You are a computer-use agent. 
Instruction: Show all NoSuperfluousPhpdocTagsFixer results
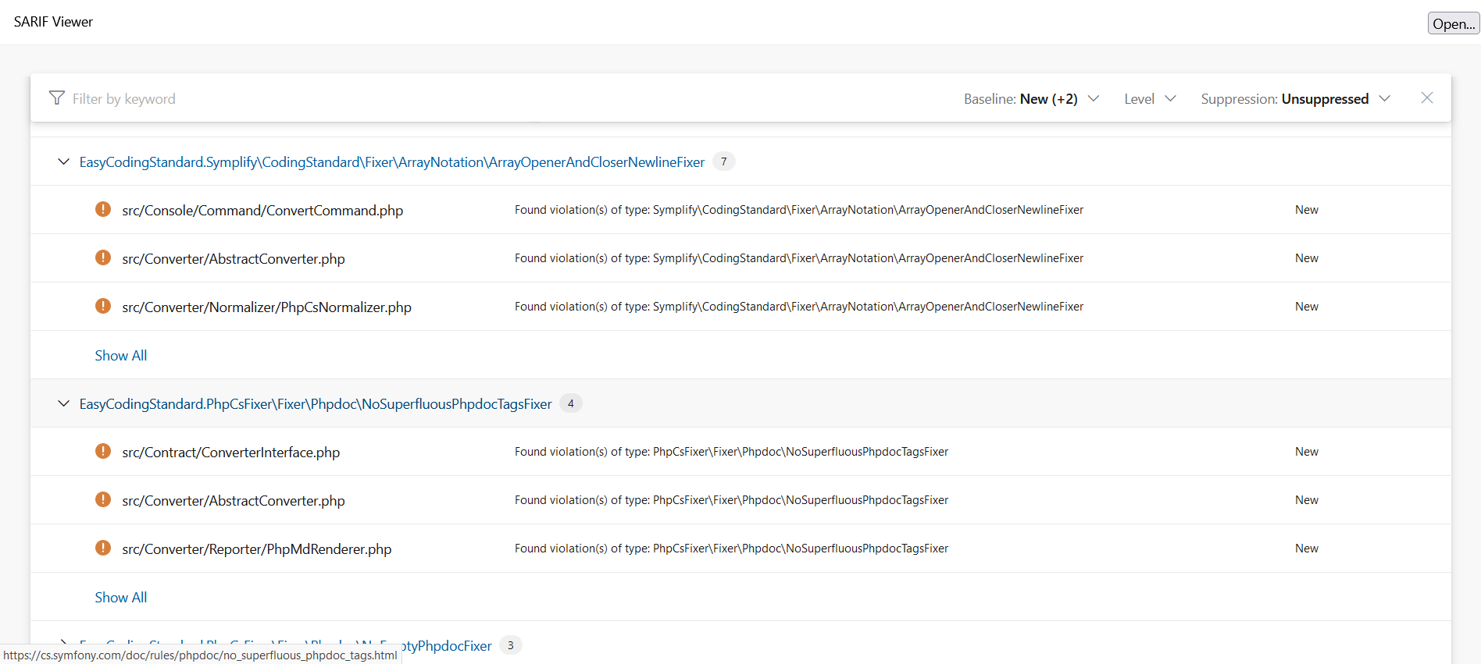click(x=120, y=598)
